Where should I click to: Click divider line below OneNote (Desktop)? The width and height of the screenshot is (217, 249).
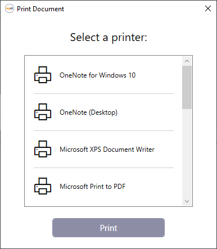tap(103, 130)
